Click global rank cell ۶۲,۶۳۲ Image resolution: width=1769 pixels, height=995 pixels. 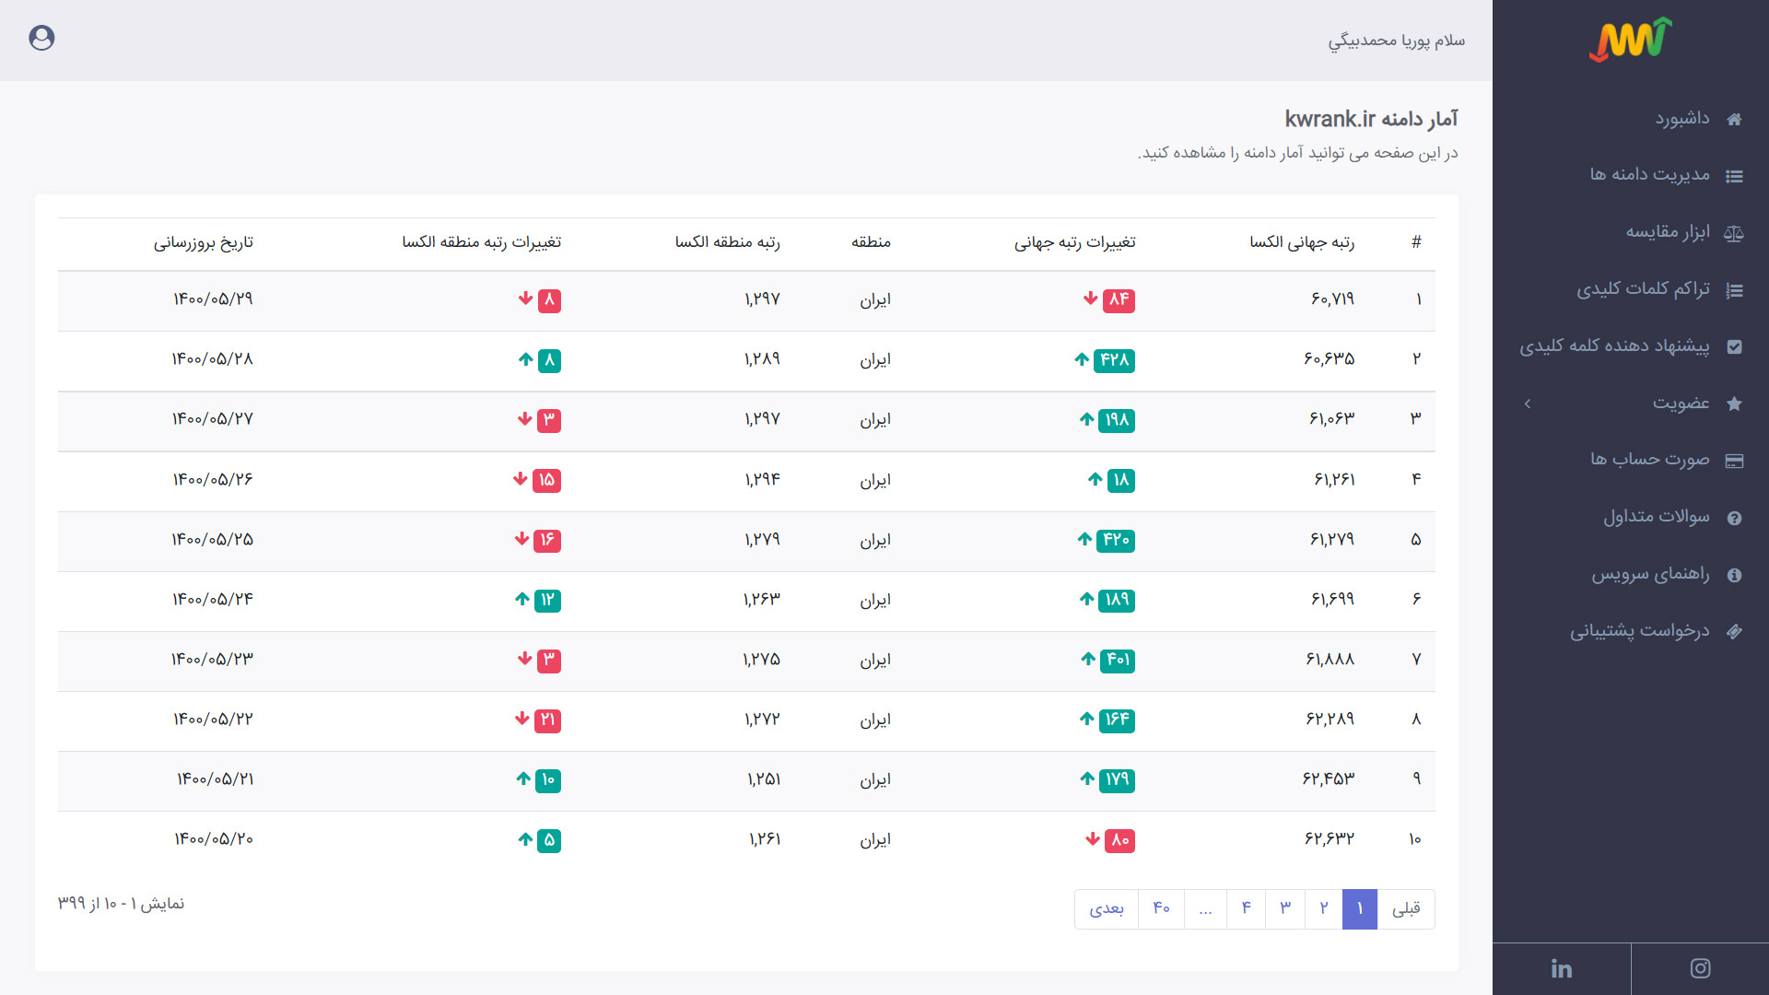point(1330,839)
